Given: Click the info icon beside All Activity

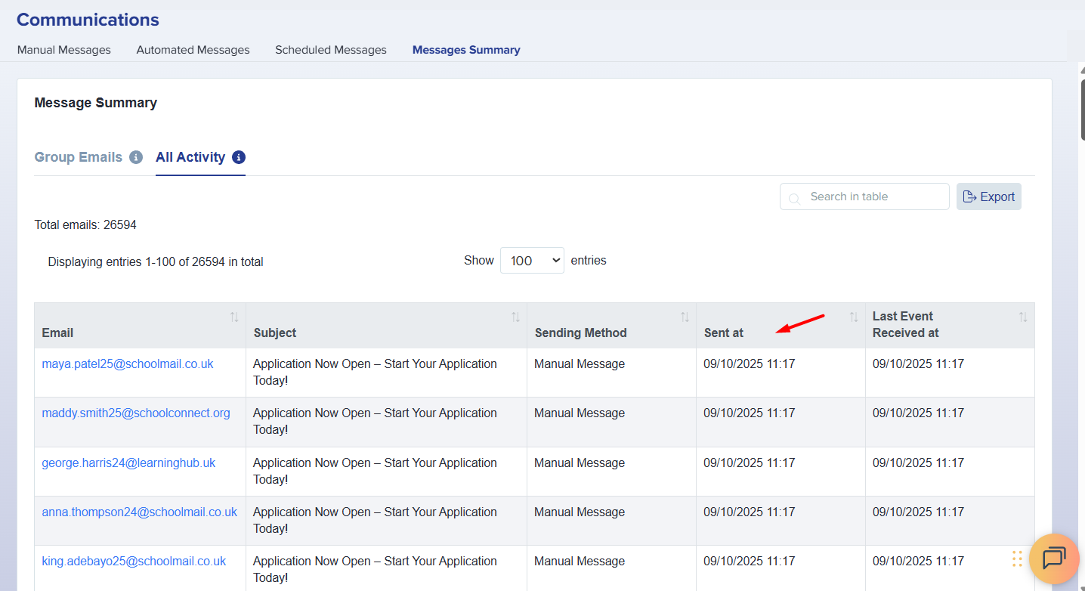Looking at the screenshot, I should tap(239, 157).
